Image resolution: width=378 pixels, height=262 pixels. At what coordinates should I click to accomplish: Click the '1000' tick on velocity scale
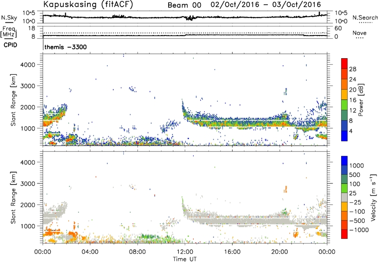(356, 166)
